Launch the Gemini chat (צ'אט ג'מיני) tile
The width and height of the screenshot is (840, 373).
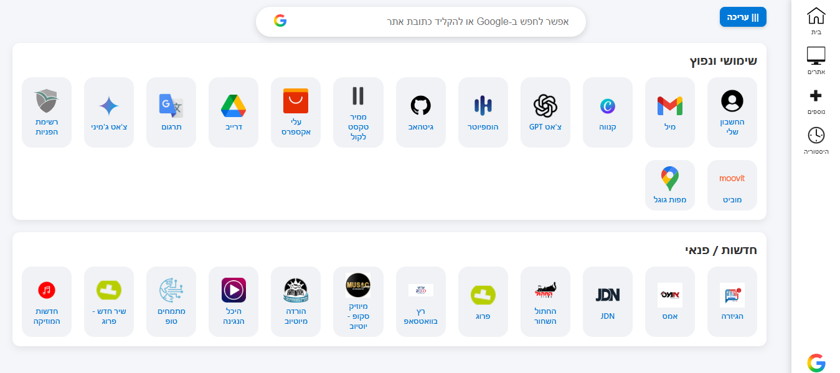pos(109,112)
